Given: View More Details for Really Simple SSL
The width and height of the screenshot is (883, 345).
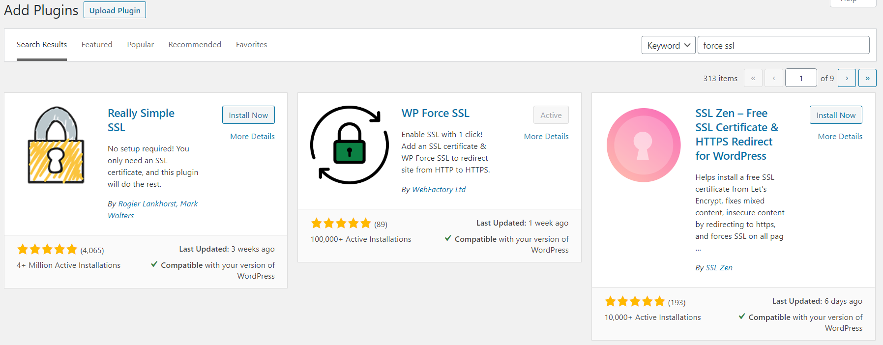Looking at the screenshot, I should (252, 137).
